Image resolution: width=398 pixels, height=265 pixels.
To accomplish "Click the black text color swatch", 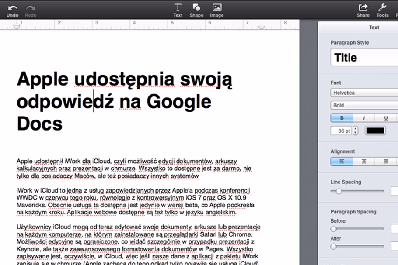I will click(375, 131).
